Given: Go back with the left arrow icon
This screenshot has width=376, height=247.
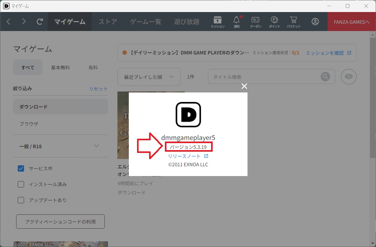Looking at the screenshot, I should [x=9, y=22].
